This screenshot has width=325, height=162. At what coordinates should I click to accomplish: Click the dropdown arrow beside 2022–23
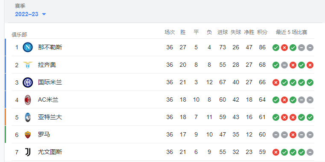[44, 14]
